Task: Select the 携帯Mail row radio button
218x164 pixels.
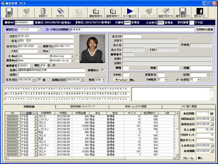Action: click(77, 61)
